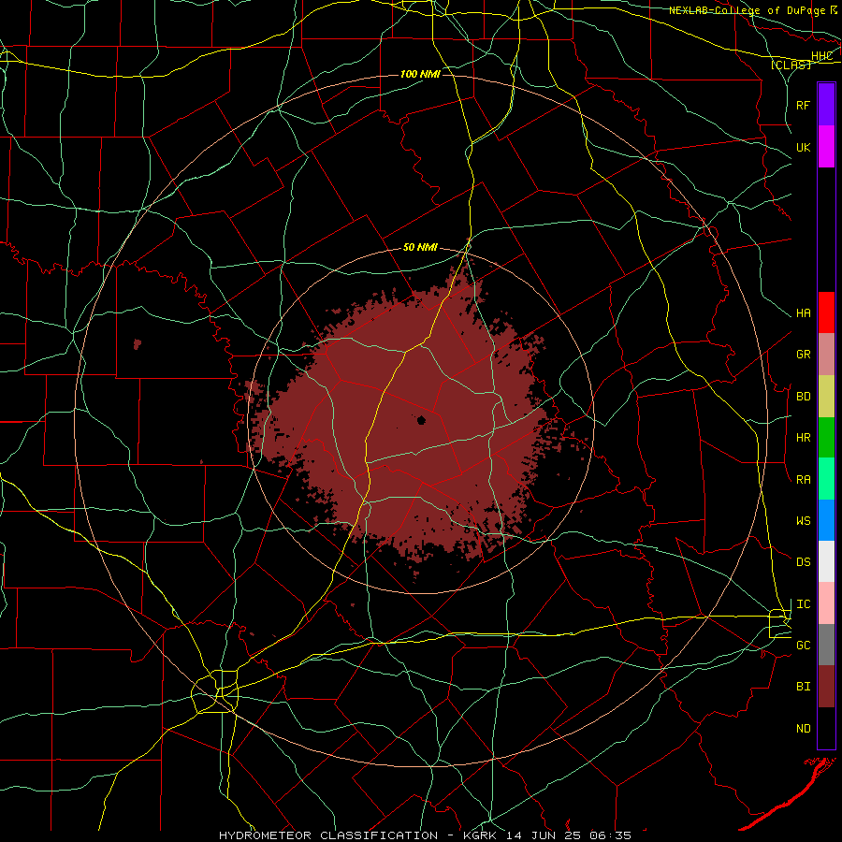Click the "50 NMI" range ring label
Screen dimensions: 842x842
point(420,248)
